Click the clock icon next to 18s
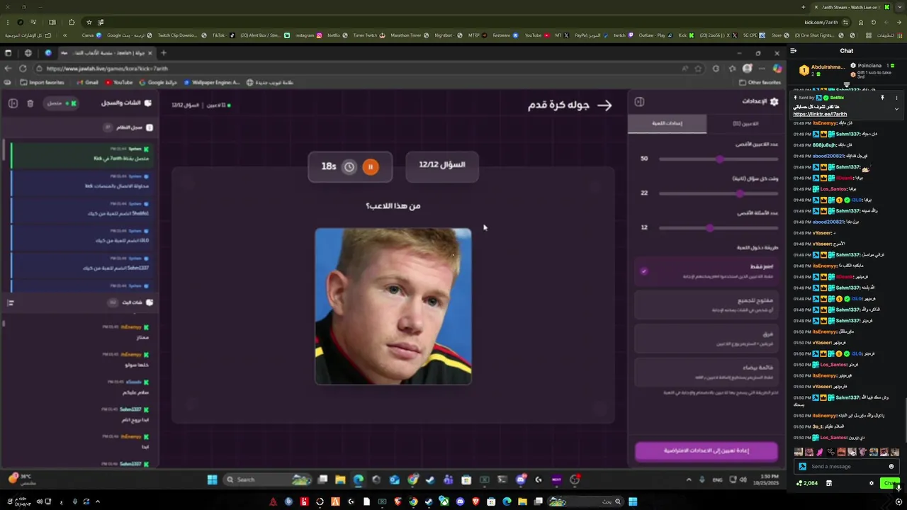The height and width of the screenshot is (510, 907). click(x=349, y=167)
